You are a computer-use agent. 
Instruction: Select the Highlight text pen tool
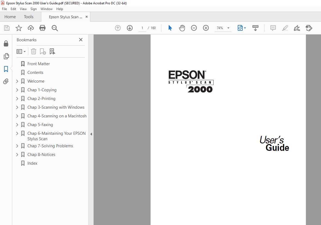[x=285, y=28]
